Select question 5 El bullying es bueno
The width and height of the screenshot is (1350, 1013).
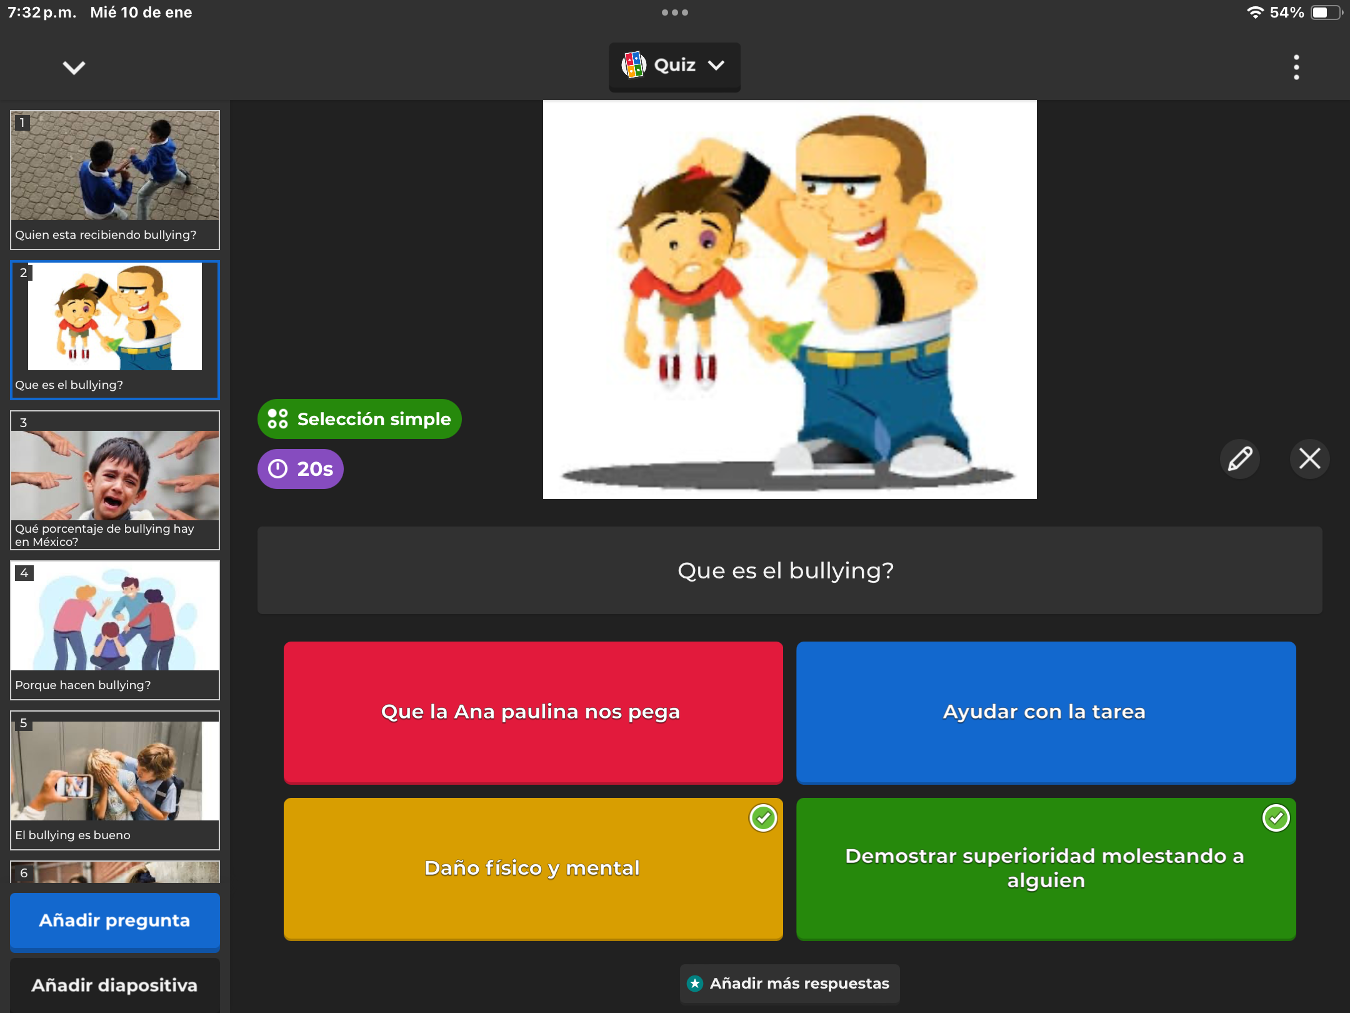115,780
